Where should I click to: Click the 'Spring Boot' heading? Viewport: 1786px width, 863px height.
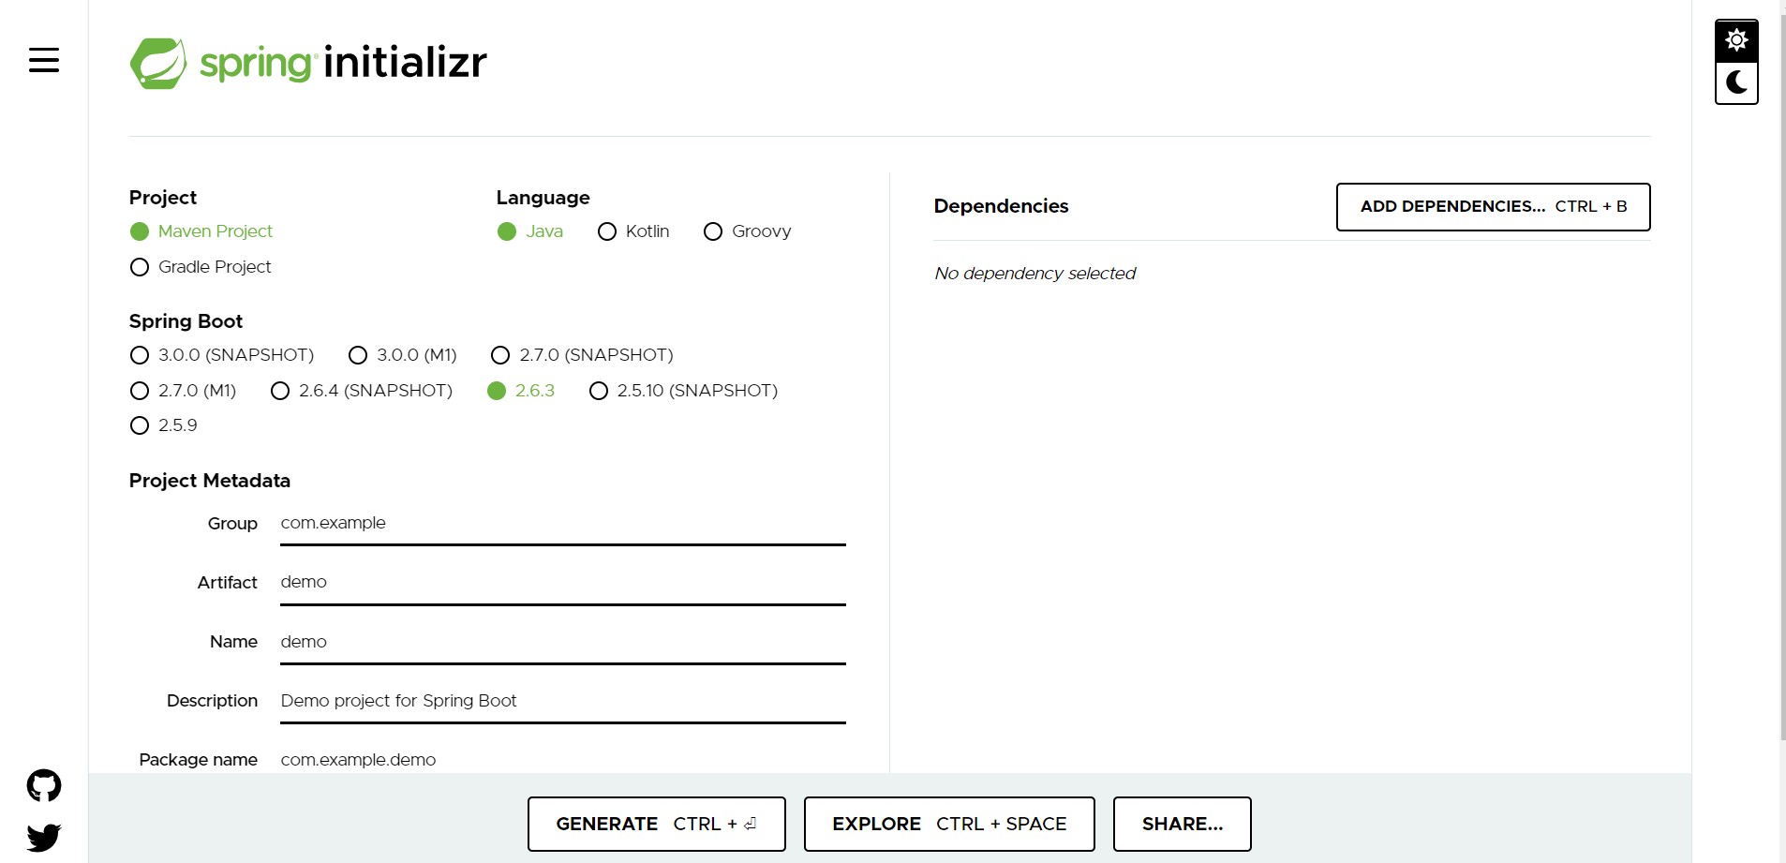coord(186,321)
